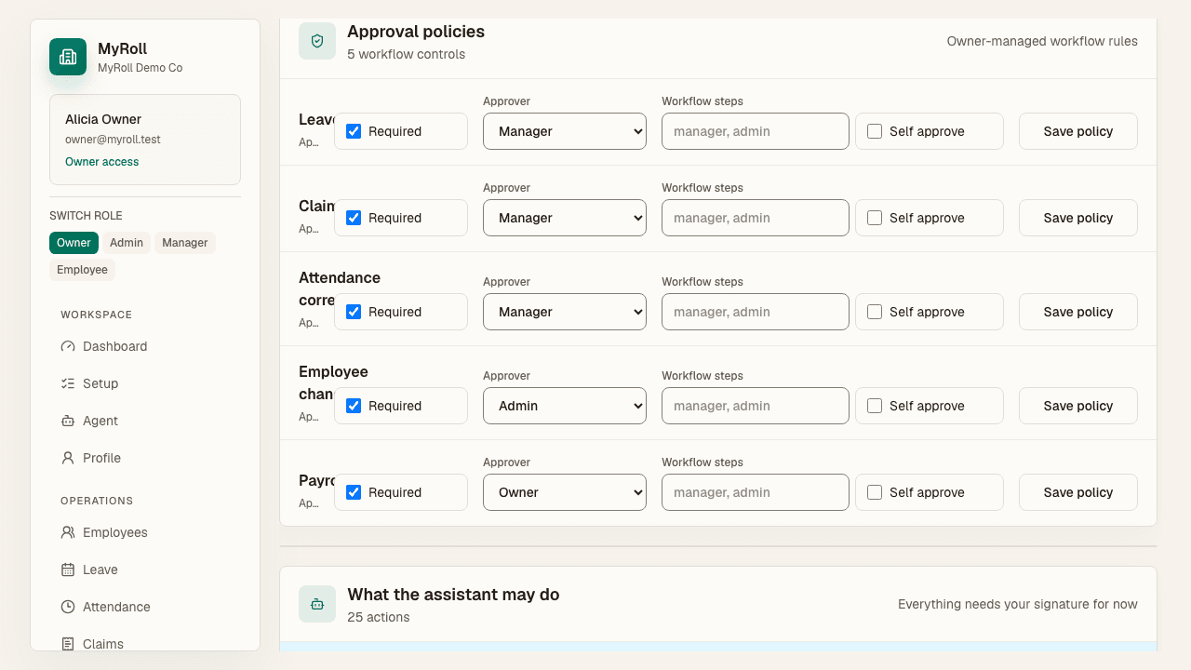Image resolution: width=1191 pixels, height=670 pixels.
Task: Save policy for the Leave row
Action: (1078, 131)
